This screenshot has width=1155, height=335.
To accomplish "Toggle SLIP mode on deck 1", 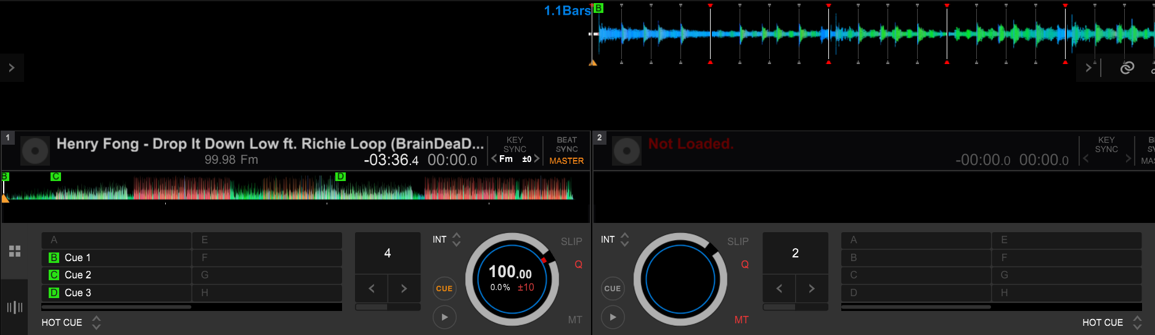I will [x=571, y=241].
